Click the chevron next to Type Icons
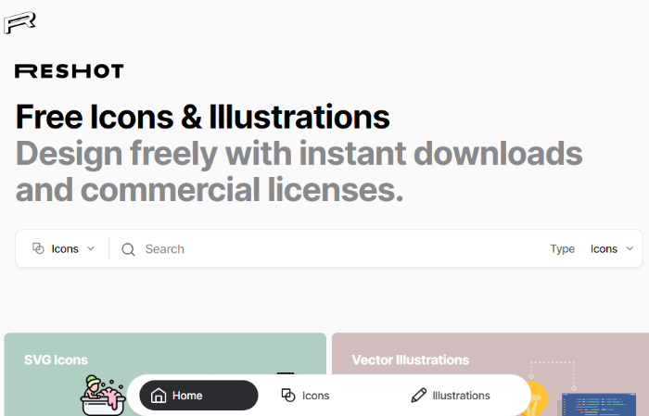The width and height of the screenshot is (649, 416). pyautogui.click(x=630, y=248)
